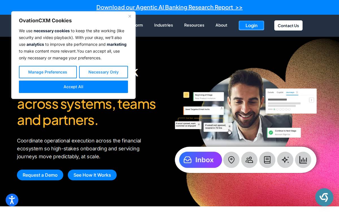Accept All cookies
The height and width of the screenshot is (212, 339).
tap(73, 87)
